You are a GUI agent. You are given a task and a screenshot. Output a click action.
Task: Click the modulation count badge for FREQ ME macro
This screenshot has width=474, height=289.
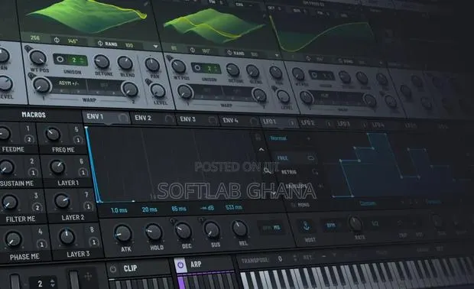(78, 140)
